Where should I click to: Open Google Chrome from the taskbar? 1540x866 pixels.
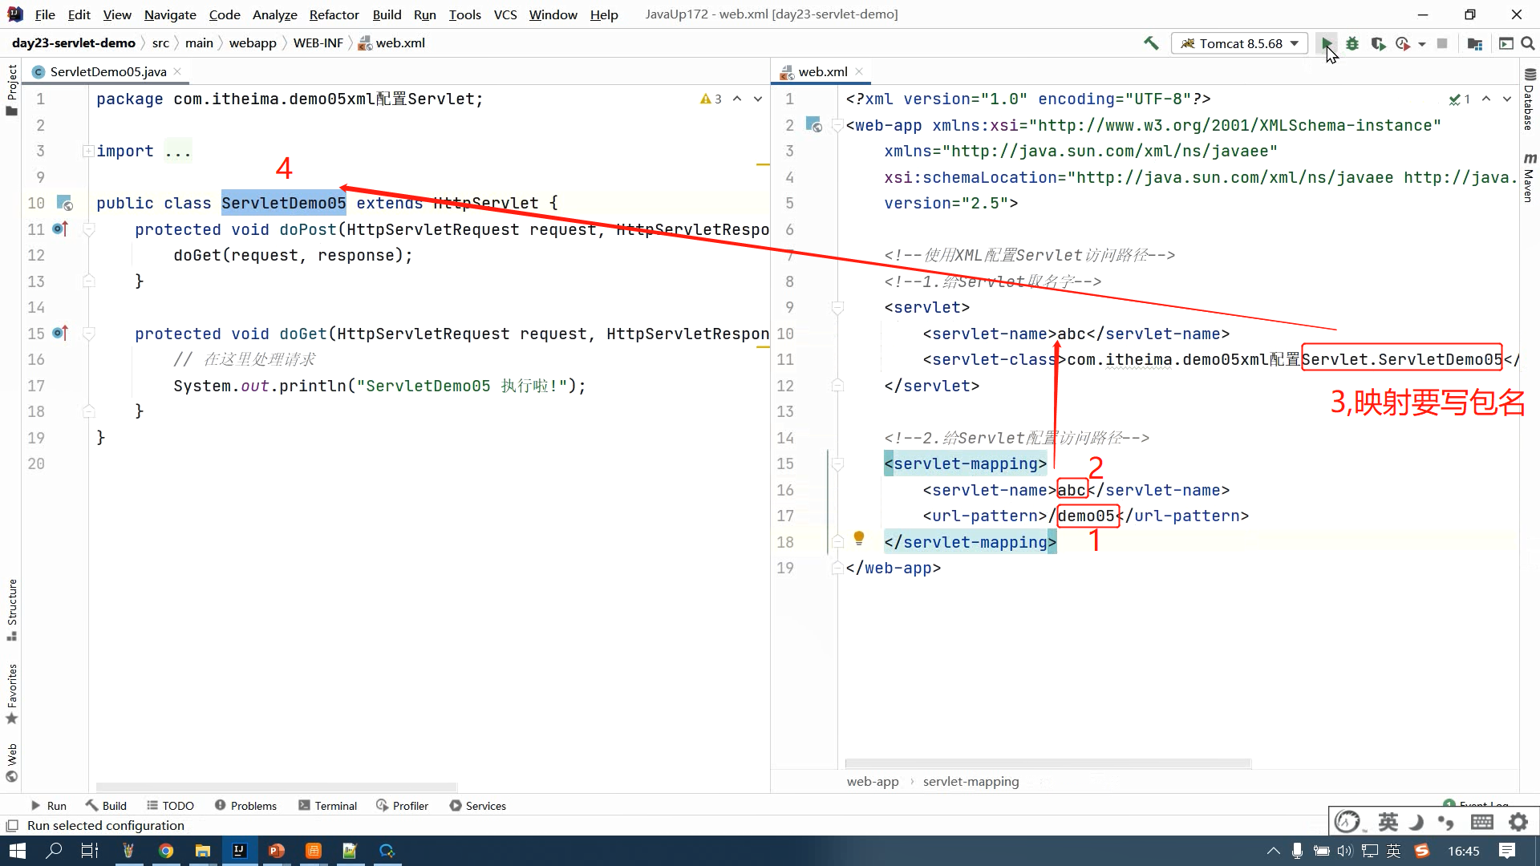[166, 851]
